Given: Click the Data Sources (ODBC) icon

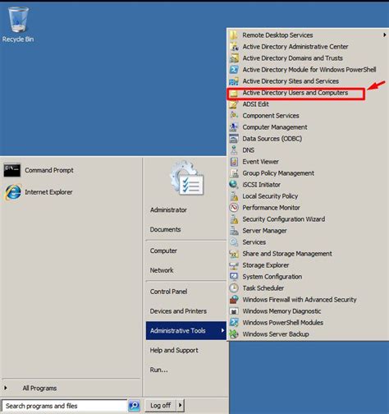Looking at the screenshot, I should 234,139.
